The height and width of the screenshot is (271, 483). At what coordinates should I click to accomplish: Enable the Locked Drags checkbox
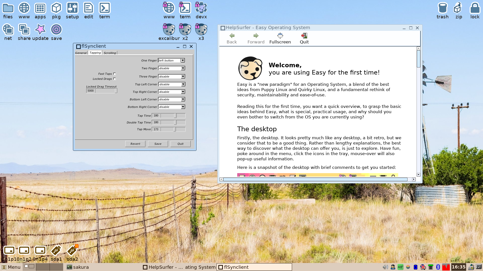click(x=114, y=79)
